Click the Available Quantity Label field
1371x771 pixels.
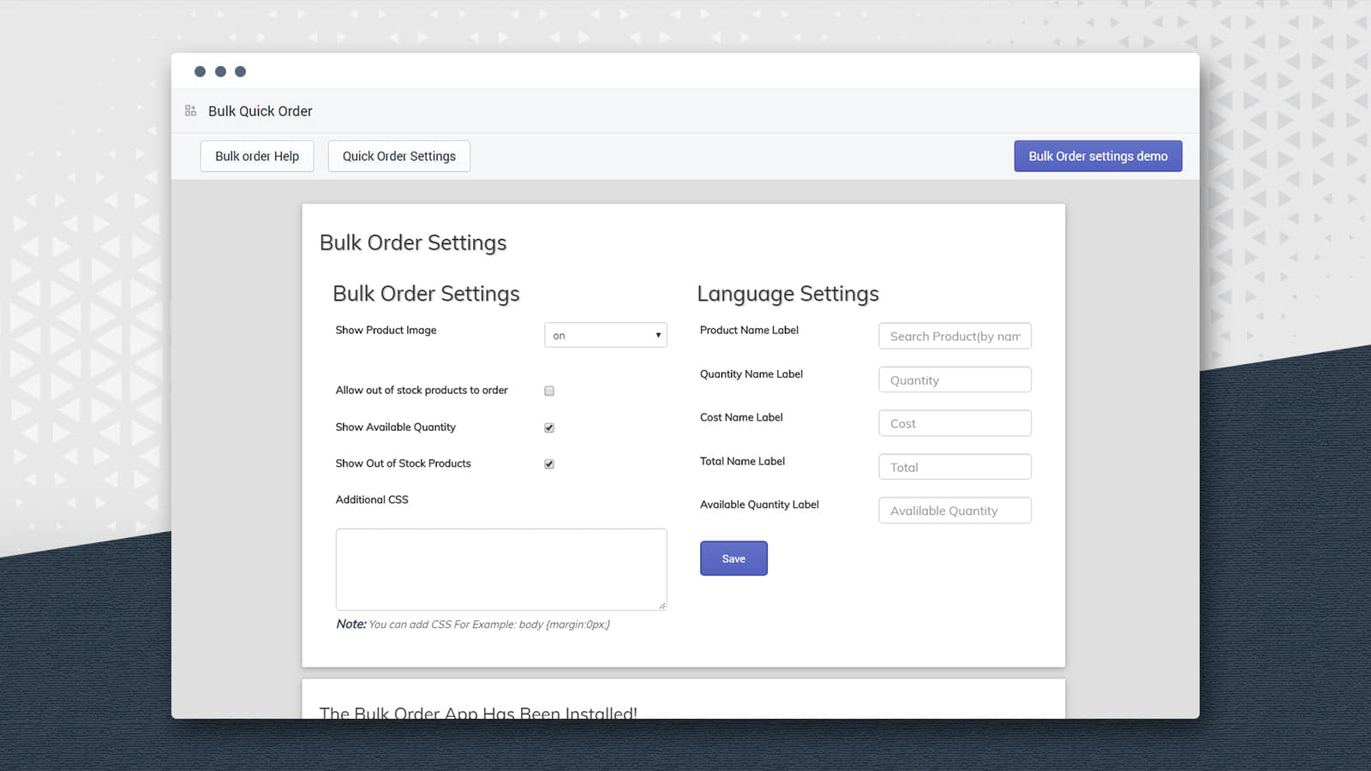(x=954, y=510)
